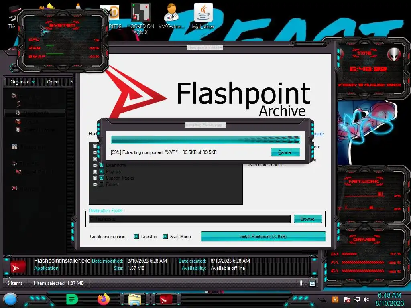
Task: Toggle the Start Menu shortcut checkbox
Action: tap(165, 237)
